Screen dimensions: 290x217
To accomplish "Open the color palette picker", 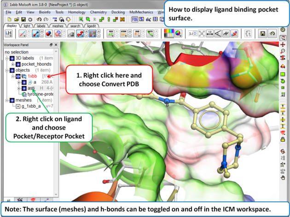I will coord(169,34).
